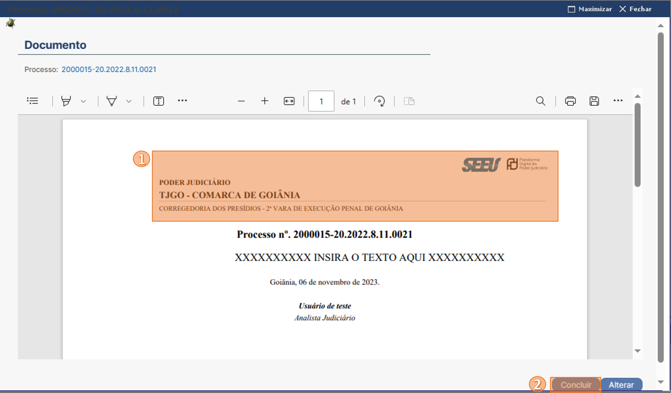The height and width of the screenshot is (393, 671).
Task: Print the document
Action: [570, 101]
